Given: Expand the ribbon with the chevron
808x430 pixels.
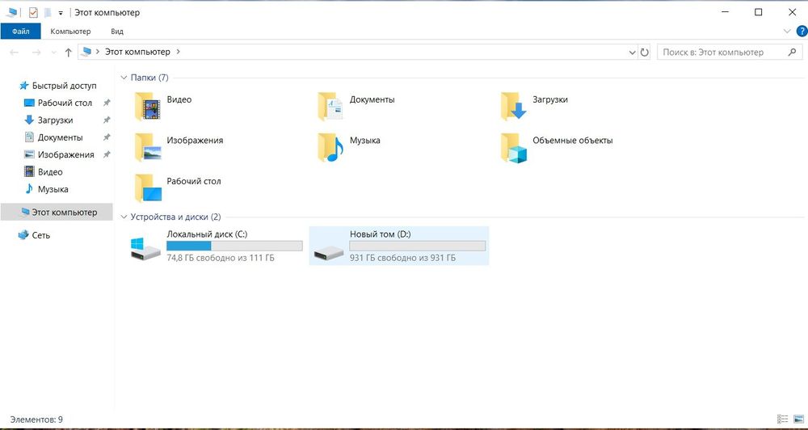Looking at the screenshot, I should click(x=787, y=31).
